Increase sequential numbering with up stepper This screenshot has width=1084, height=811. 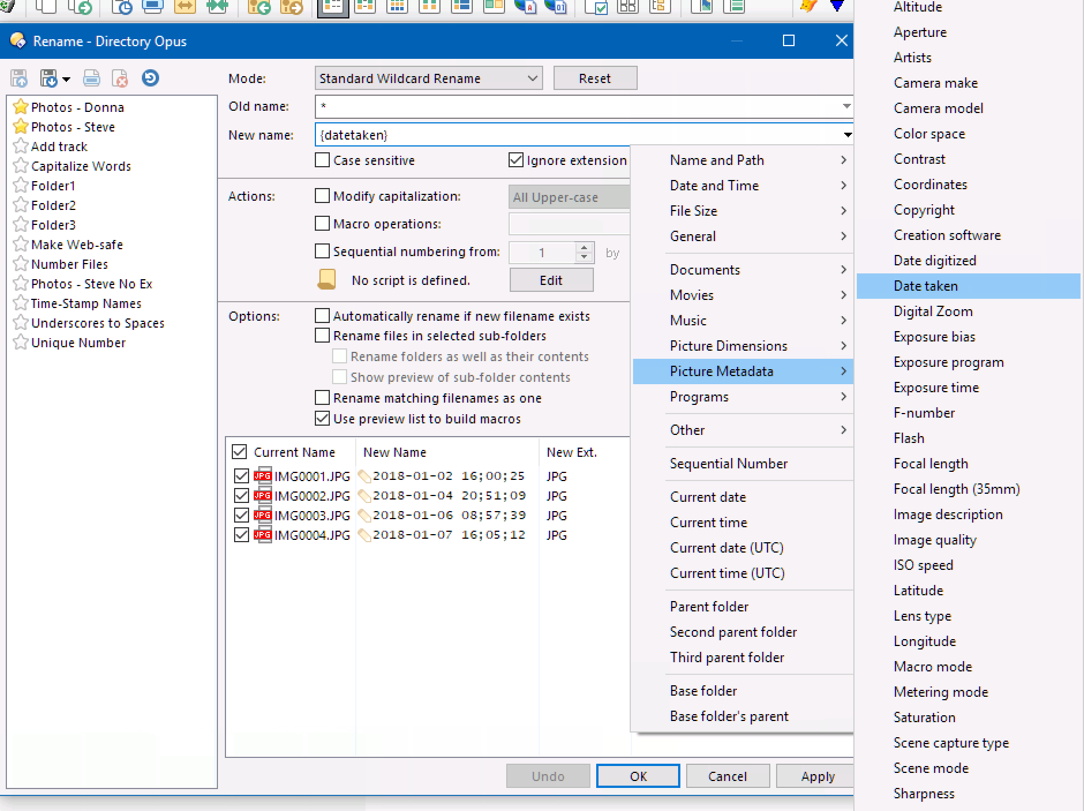pyautogui.click(x=585, y=247)
